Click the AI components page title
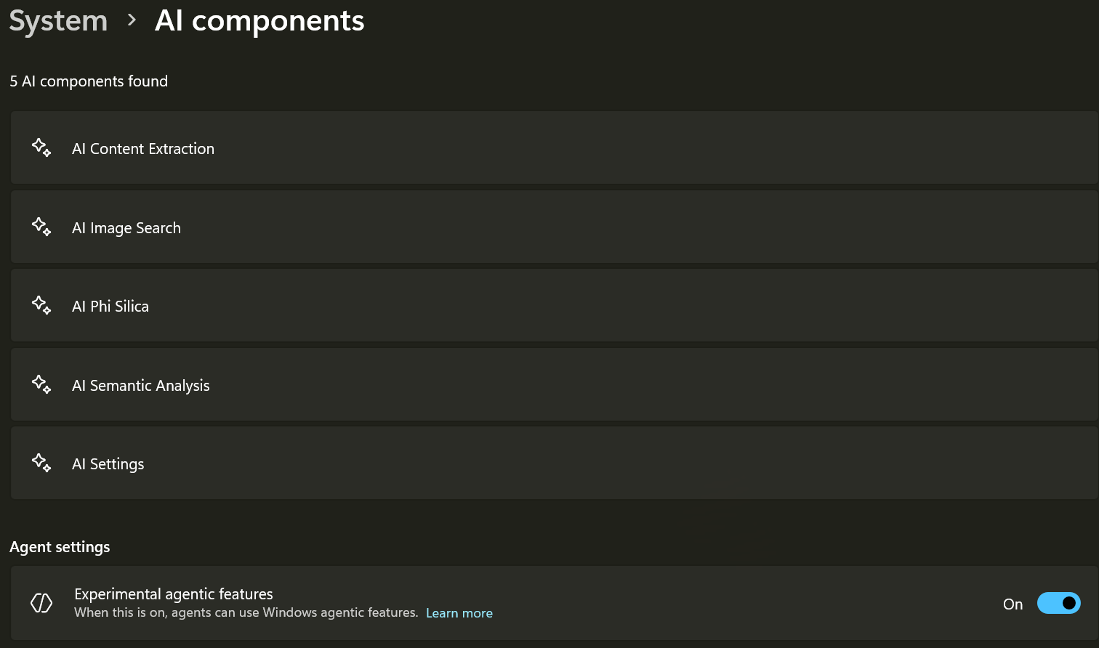1099x648 pixels. pos(259,20)
